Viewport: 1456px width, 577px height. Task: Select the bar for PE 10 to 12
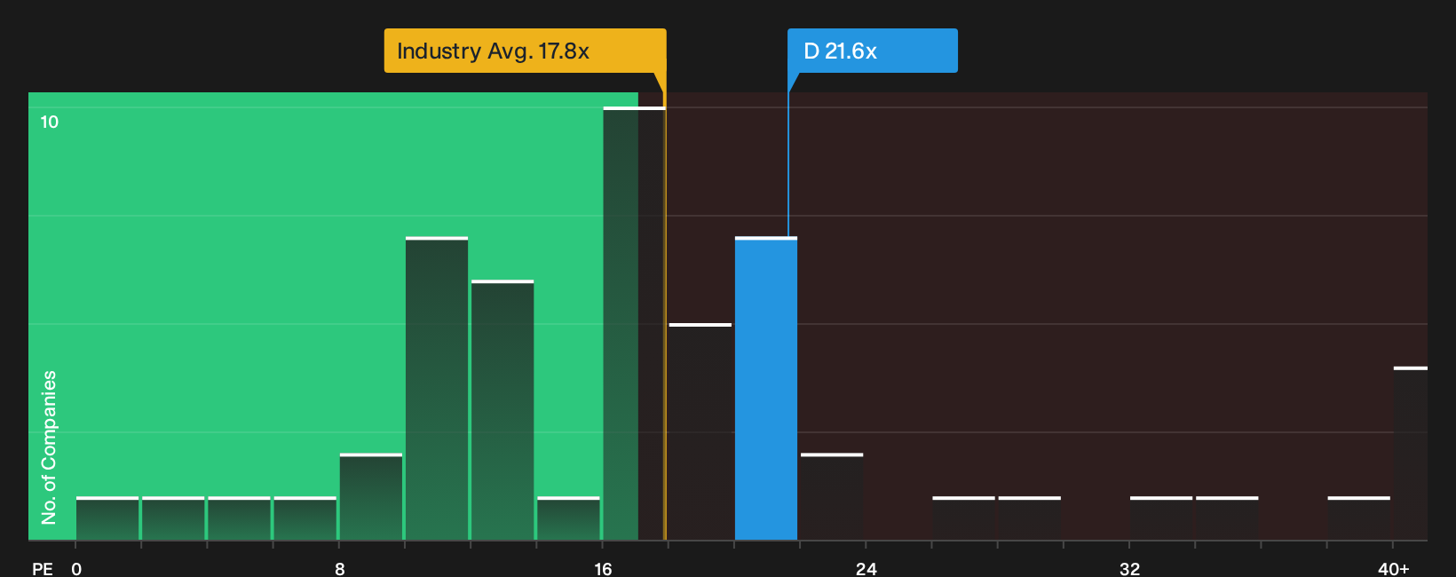pos(437,389)
